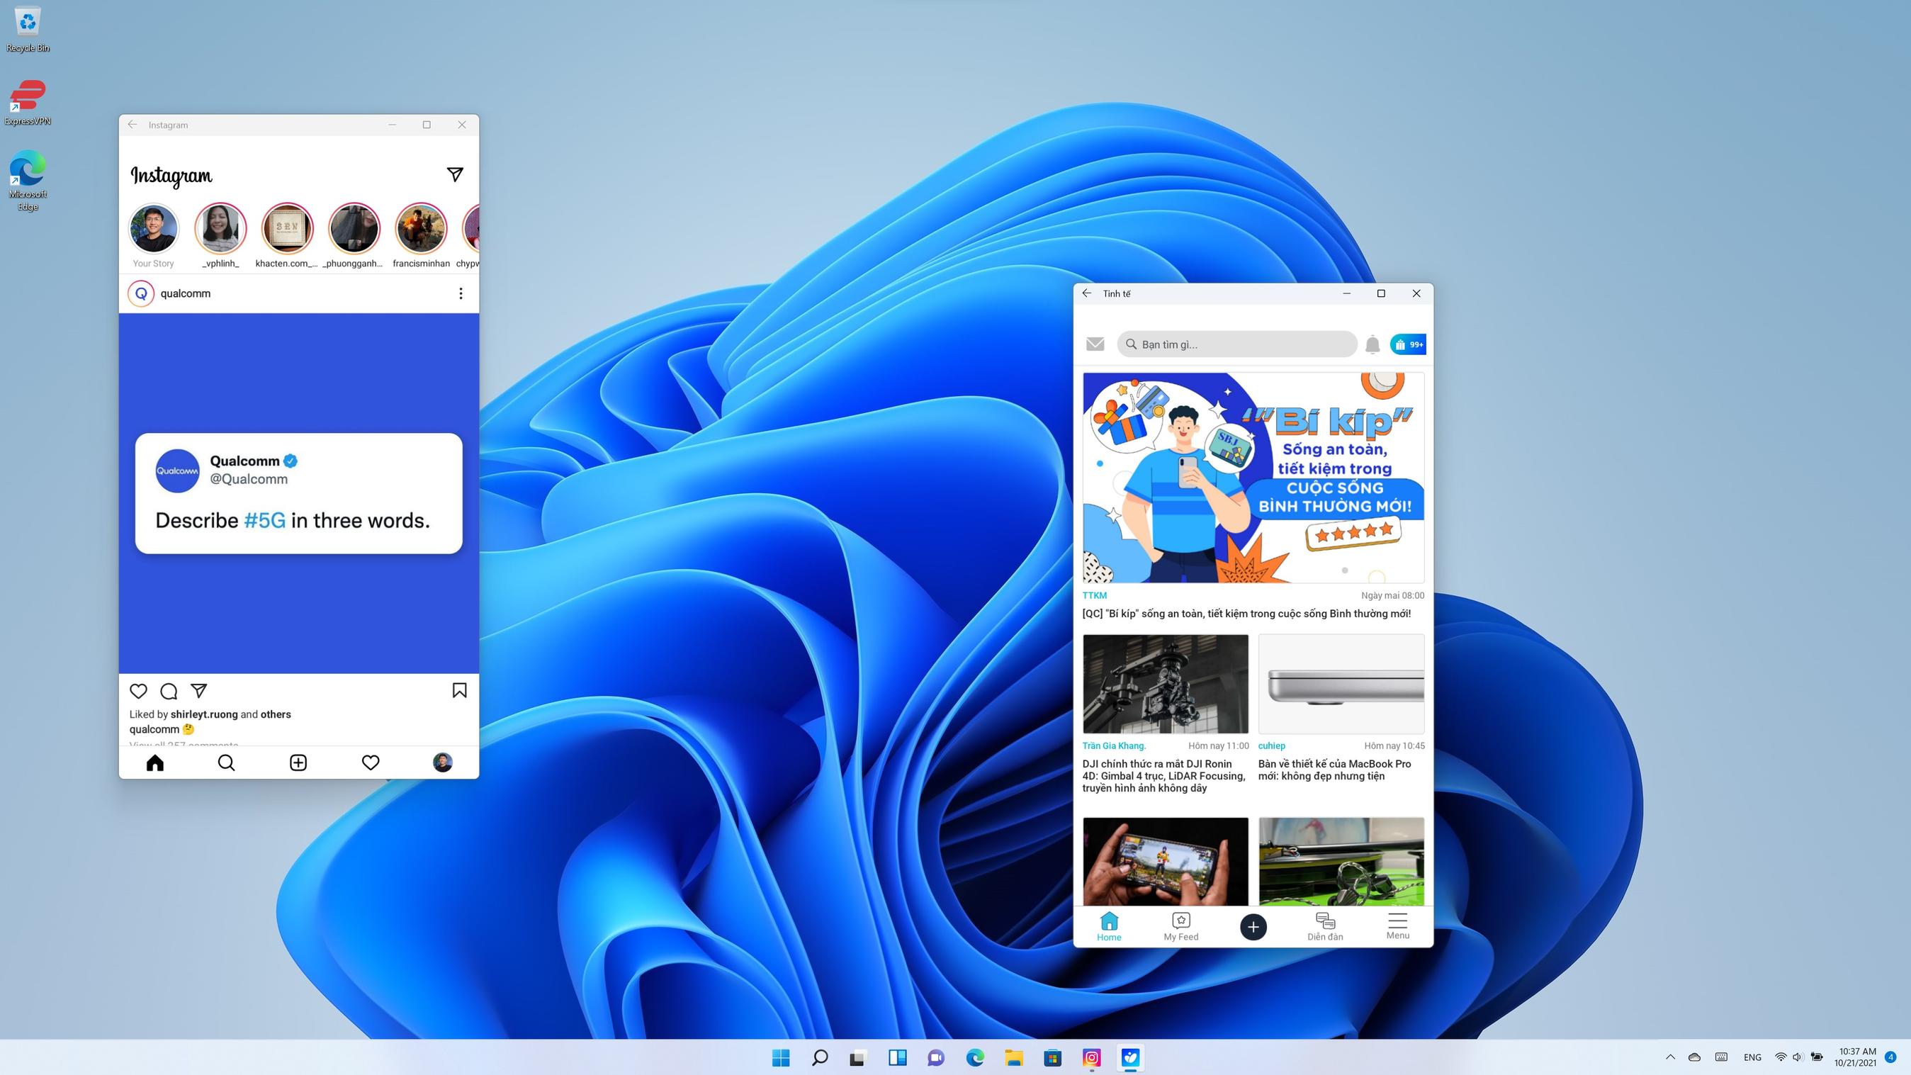Open Tinh tế notification bell
The width and height of the screenshot is (1911, 1075).
[1372, 344]
